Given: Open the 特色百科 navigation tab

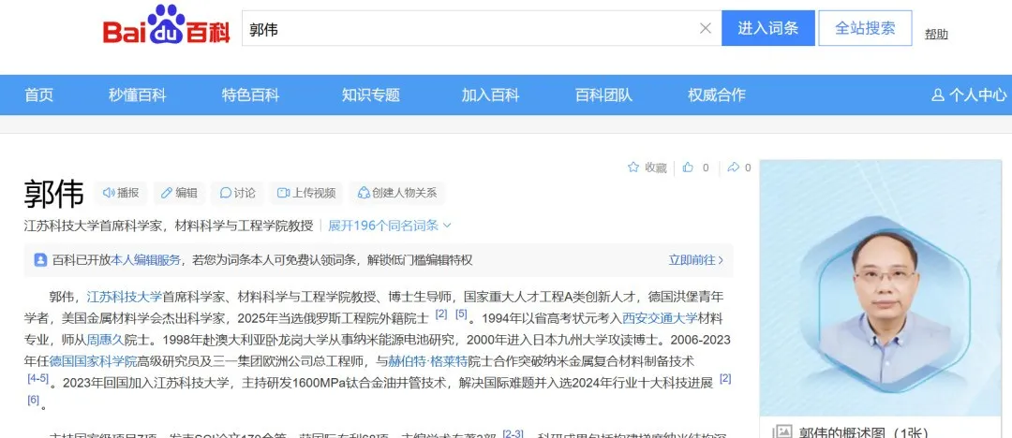Looking at the screenshot, I should coord(250,95).
